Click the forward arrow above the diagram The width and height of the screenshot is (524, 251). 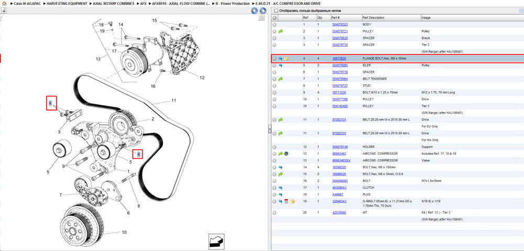point(263,10)
